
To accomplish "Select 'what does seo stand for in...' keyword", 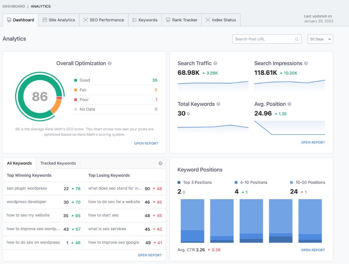I will (115, 188).
